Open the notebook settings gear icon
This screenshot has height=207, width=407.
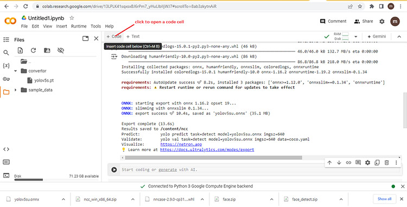click(x=382, y=22)
